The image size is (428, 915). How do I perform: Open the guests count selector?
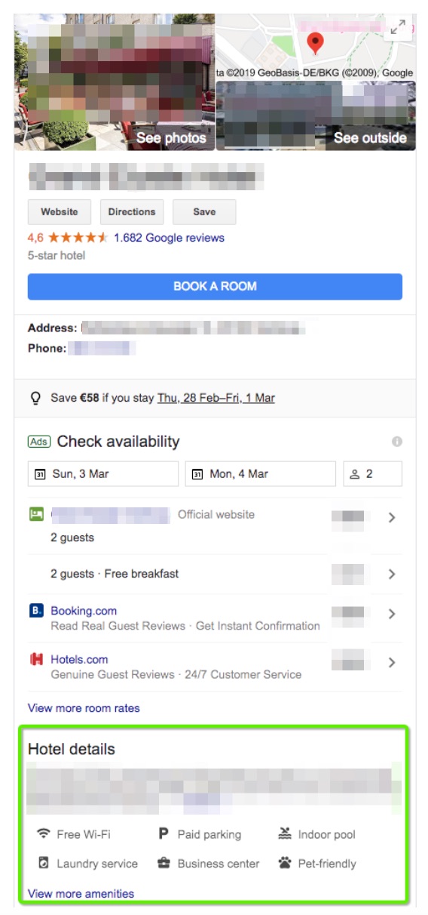pyautogui.click(x=372, y=474)
